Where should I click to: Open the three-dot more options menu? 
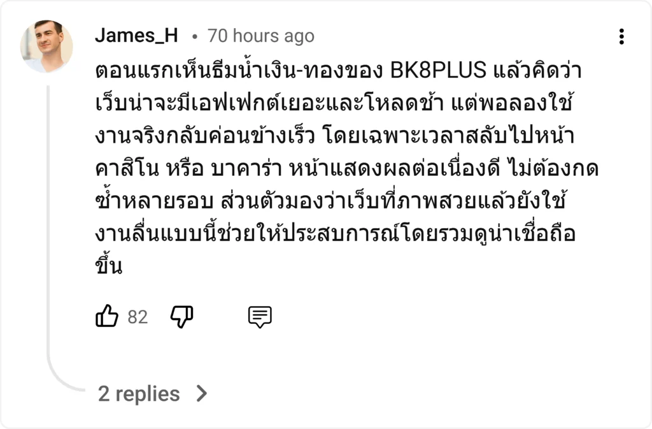621,36
